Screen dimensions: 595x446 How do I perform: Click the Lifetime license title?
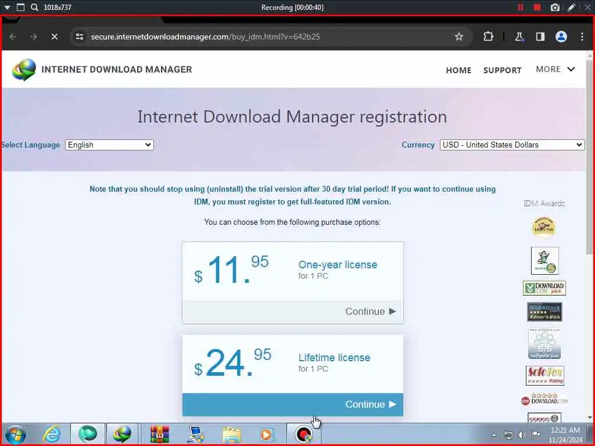pos(334,358)
